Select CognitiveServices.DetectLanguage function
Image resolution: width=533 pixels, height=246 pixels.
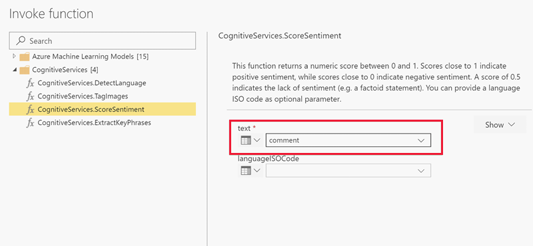(x=103, y=83)
